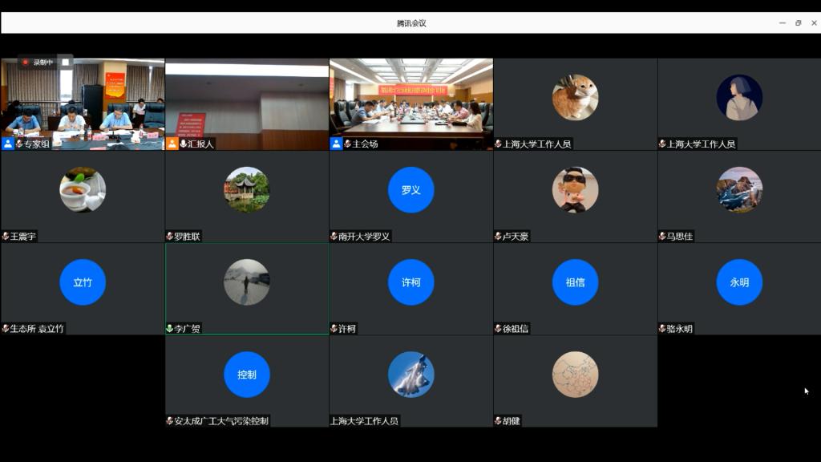
Task: Click the muted microphone icon beside 马思佳
Action: 662,236
